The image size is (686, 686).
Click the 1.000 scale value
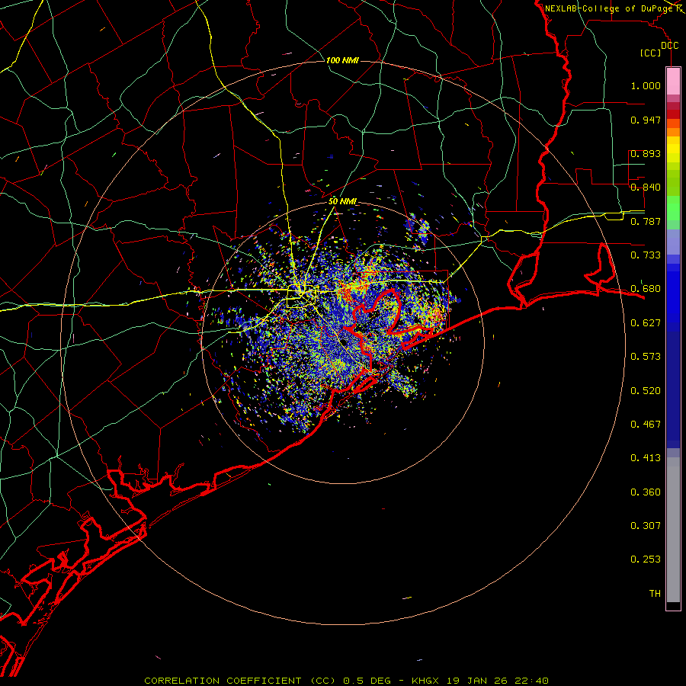tap(646, 85)
